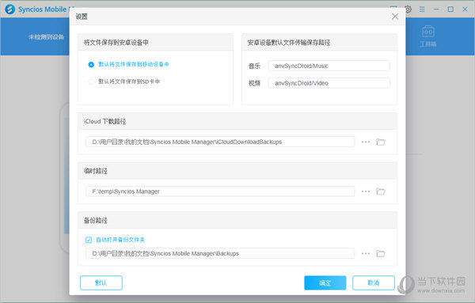Open the backup path folder icon

pos(381,253)
